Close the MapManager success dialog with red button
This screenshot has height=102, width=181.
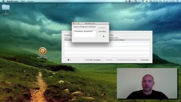click(74, 24)
